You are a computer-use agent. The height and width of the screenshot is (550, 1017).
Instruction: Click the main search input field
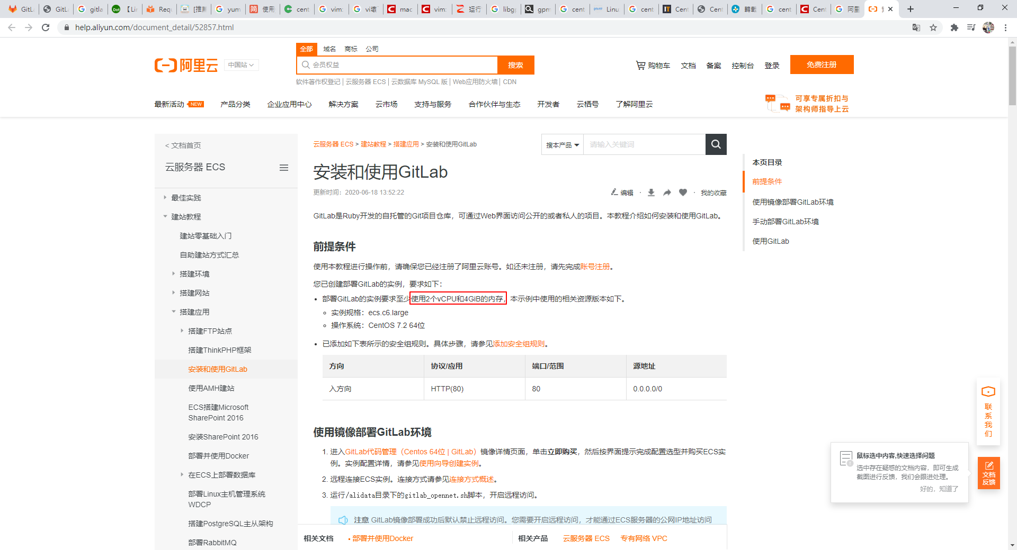pos(397,65)
